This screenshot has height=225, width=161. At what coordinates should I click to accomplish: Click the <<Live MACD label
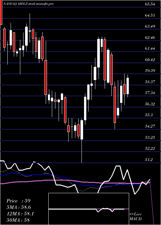(136, 216)
